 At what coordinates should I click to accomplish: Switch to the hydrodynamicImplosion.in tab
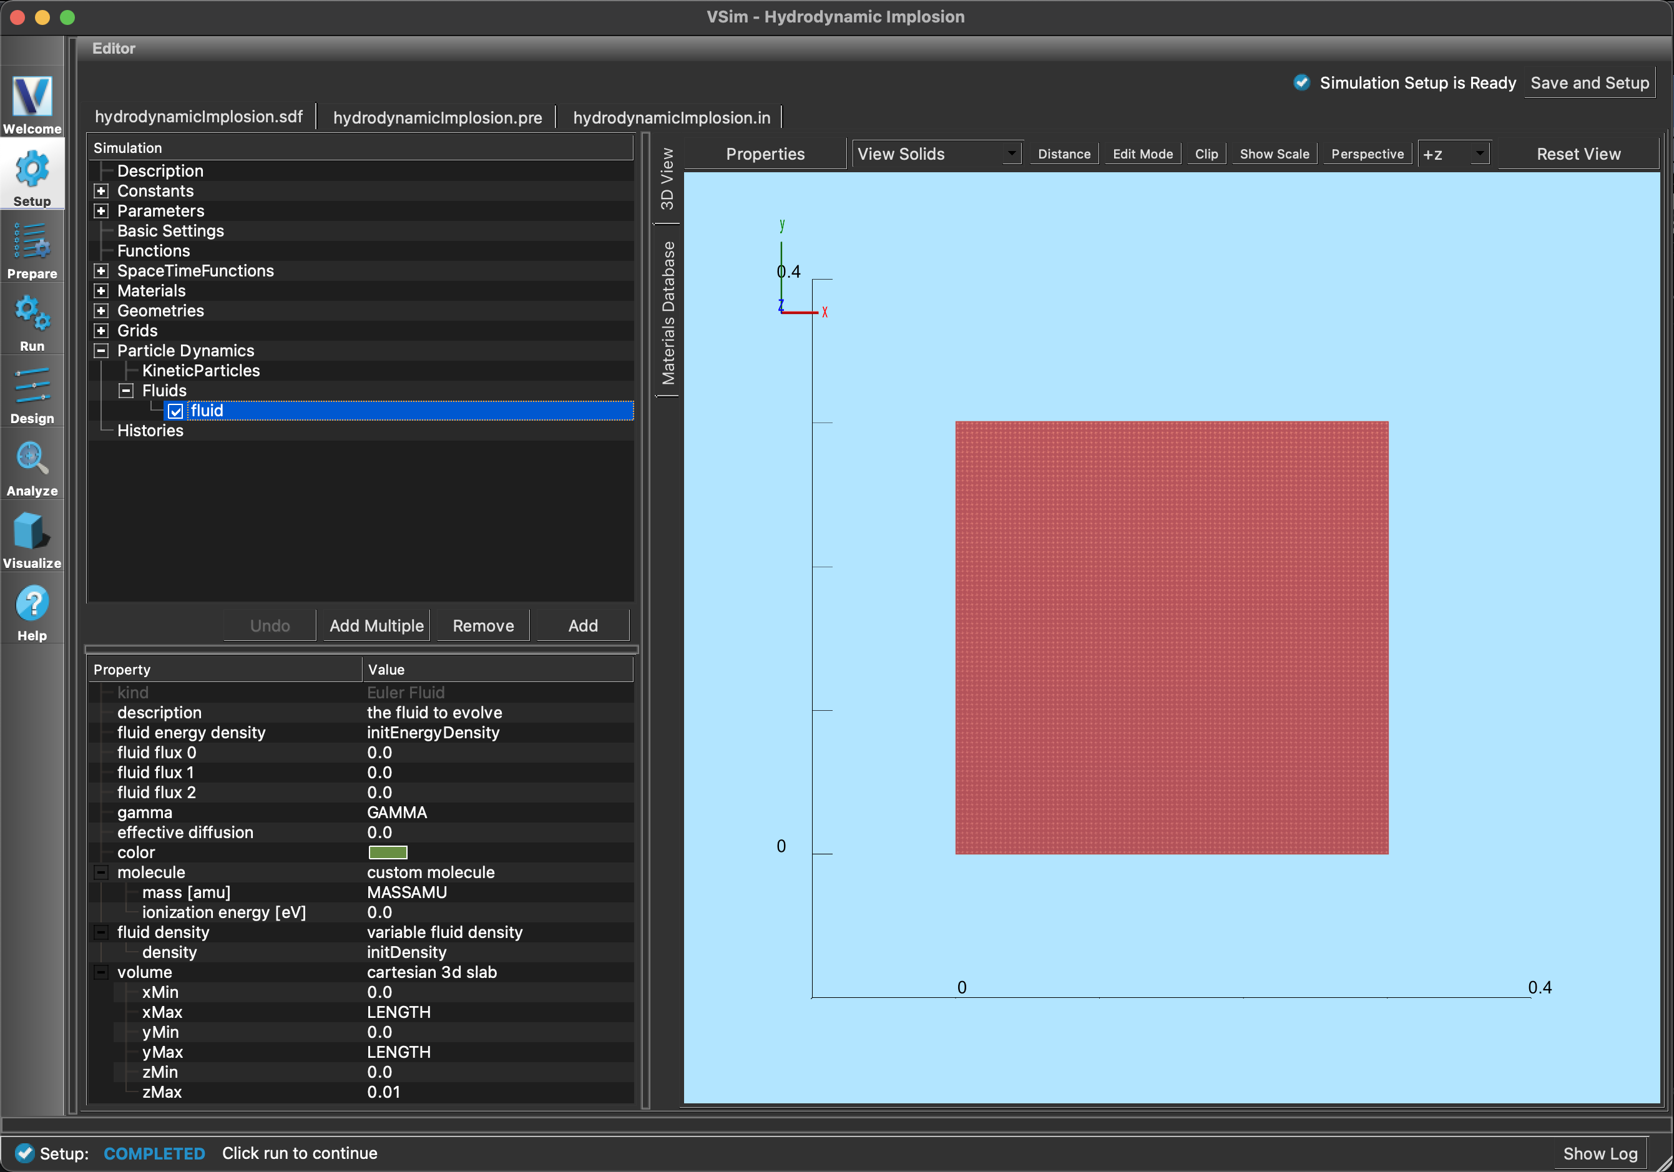pyautogui.click(x=672, y=117)
